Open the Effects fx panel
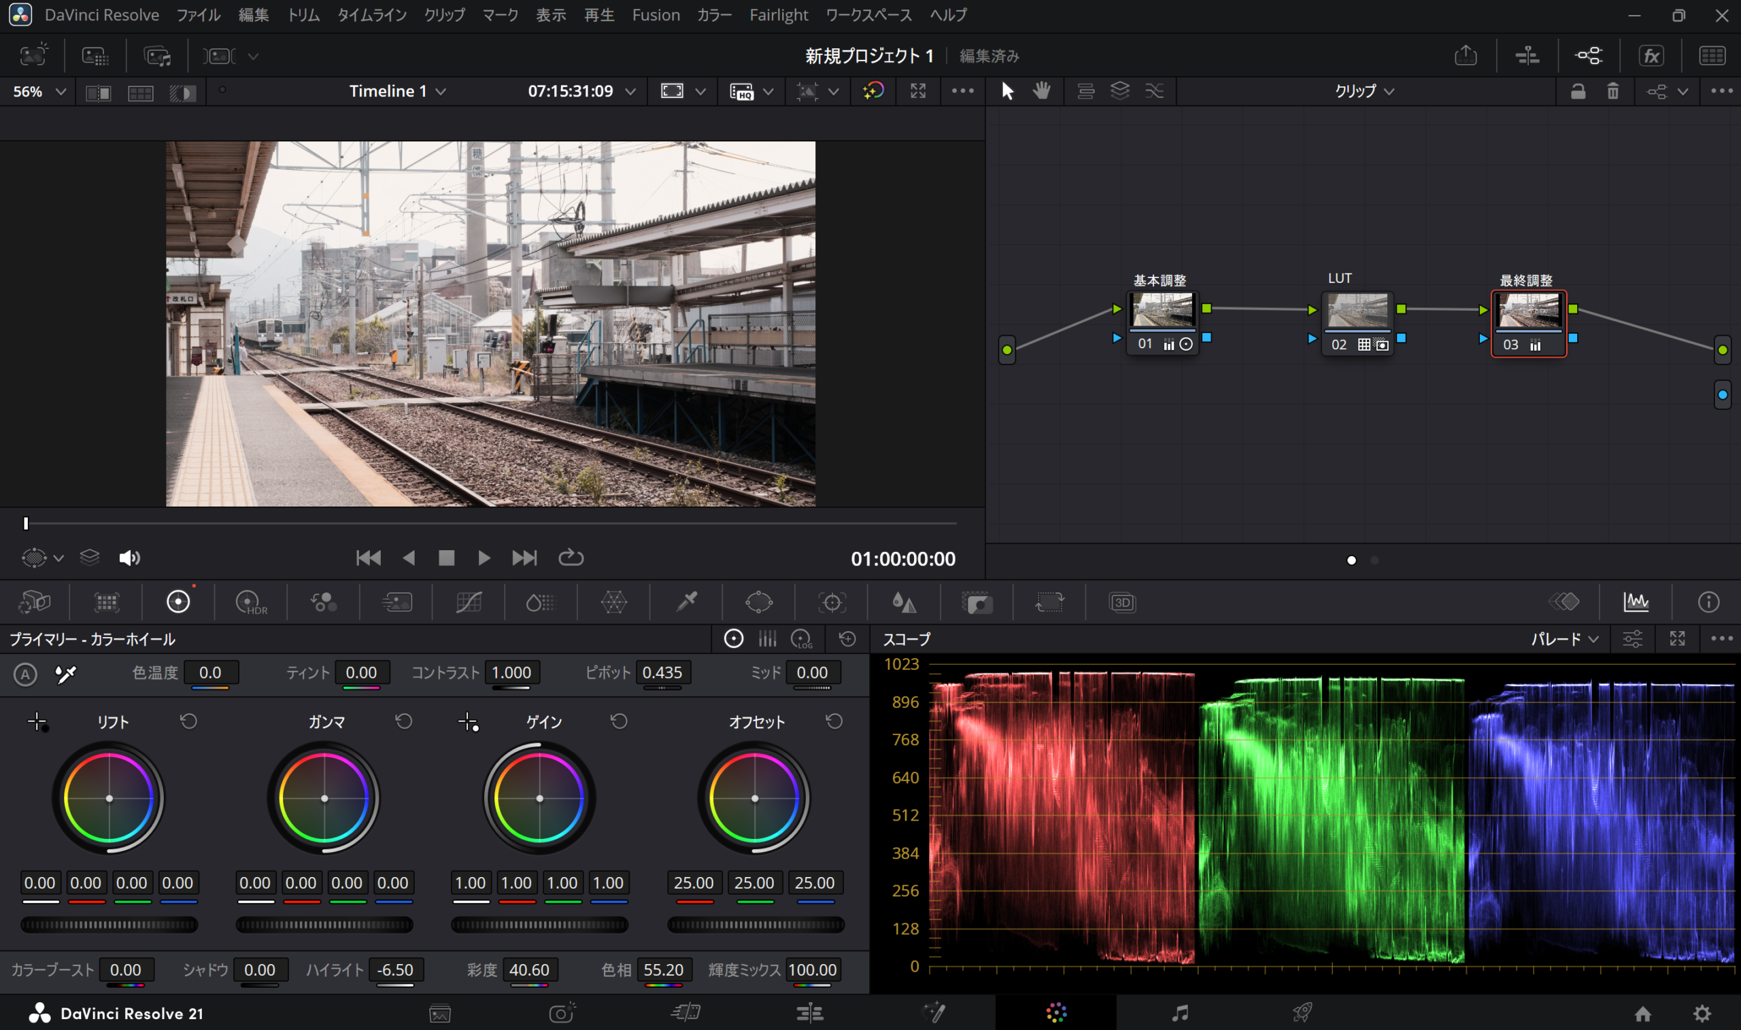The image size is (1741, 1030). (1651, 56)
